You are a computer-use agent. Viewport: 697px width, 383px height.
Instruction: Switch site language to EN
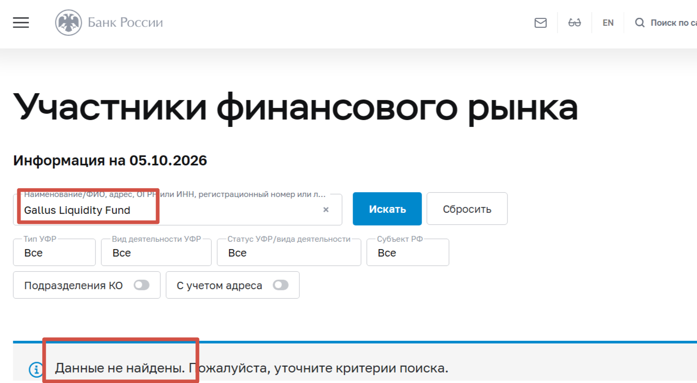[608, 23]
